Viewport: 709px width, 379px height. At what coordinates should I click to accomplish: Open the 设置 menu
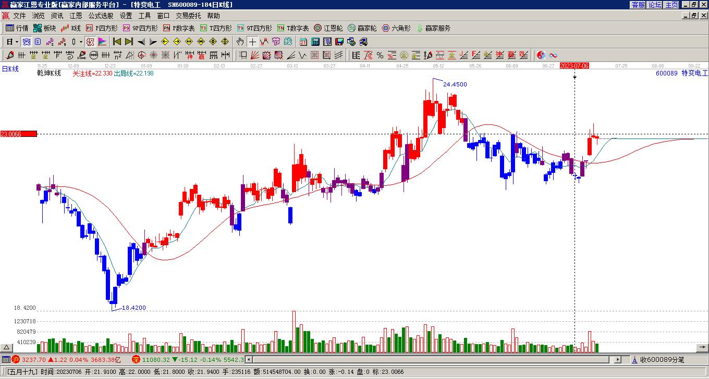tap(126, 16)
